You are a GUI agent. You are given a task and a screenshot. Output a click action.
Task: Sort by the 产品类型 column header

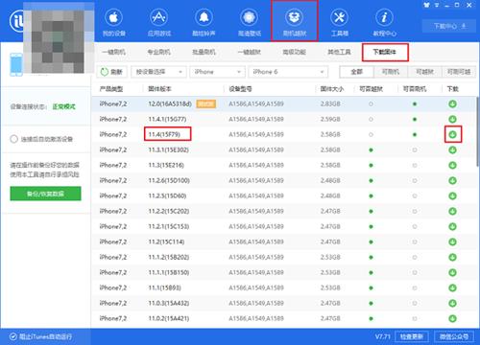(x=111, y=89)
